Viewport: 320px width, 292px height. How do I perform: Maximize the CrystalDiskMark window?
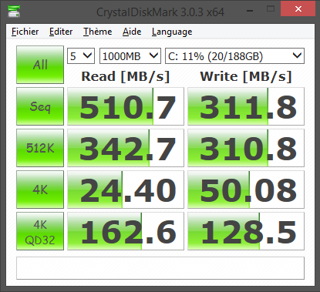coord(271,9)
